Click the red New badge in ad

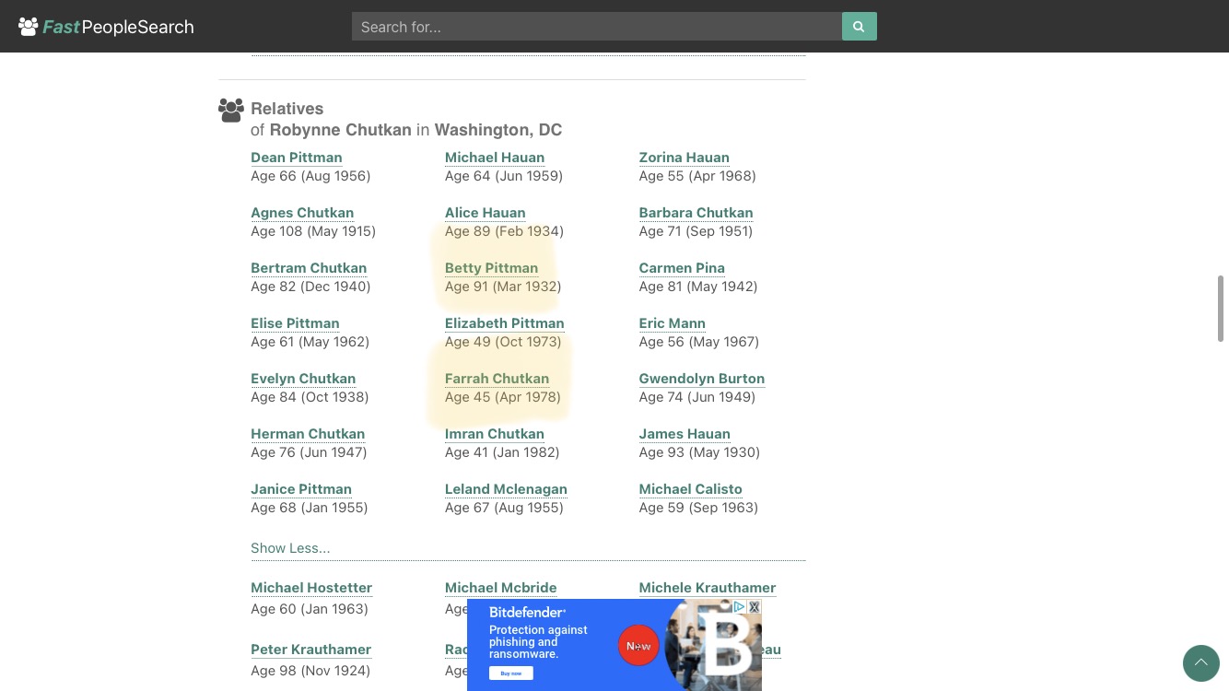coord(638,646)
